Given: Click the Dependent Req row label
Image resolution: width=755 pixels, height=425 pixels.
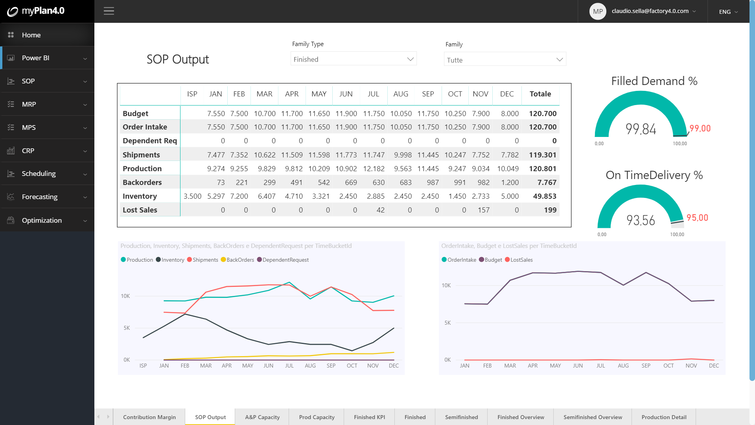Looking at the screenshot, I should pyautogui.click(x=150, y=141).
